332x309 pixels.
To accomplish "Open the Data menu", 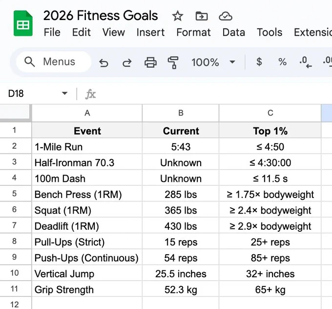I will coord(234,32).
